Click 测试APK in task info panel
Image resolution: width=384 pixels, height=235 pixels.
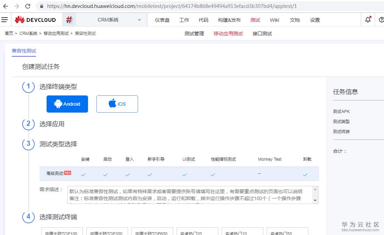click(341, 111)
